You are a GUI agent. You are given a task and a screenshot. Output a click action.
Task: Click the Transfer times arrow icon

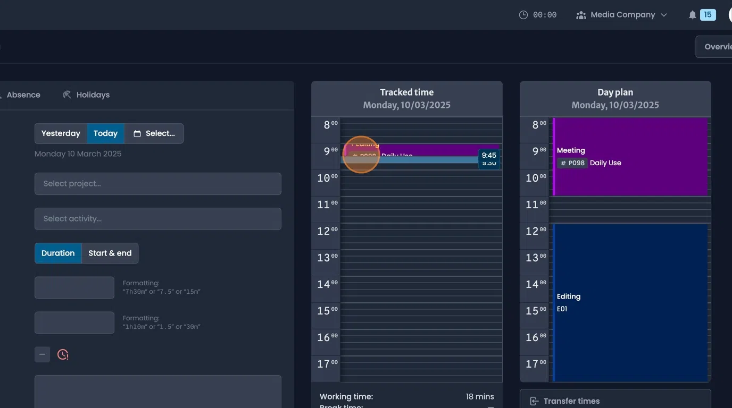533,401
